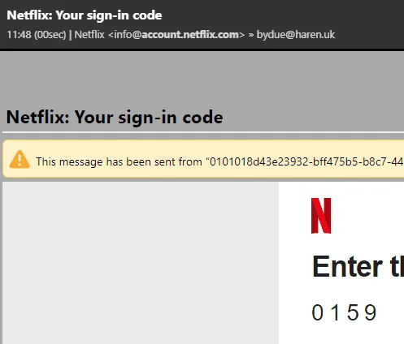The height and width of the screenshot is (344, 404).
Task: Click the text "This message has been sent from"
Action: pyautogui.click(x=119, y=161)
